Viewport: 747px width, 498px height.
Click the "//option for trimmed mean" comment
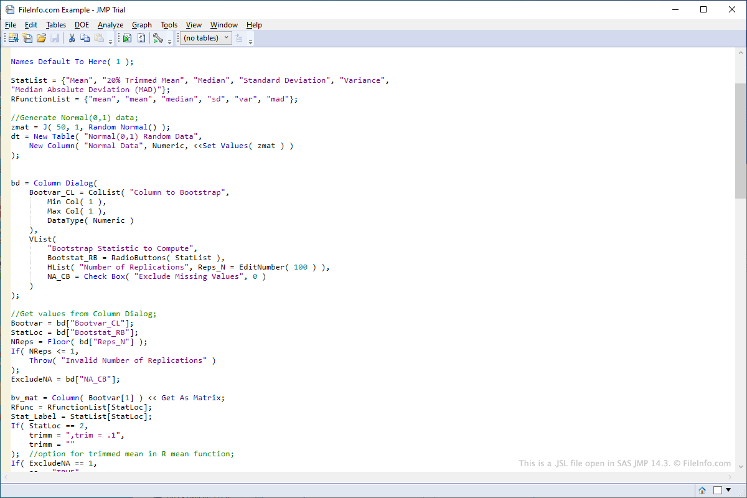click(x=131, y=454)
